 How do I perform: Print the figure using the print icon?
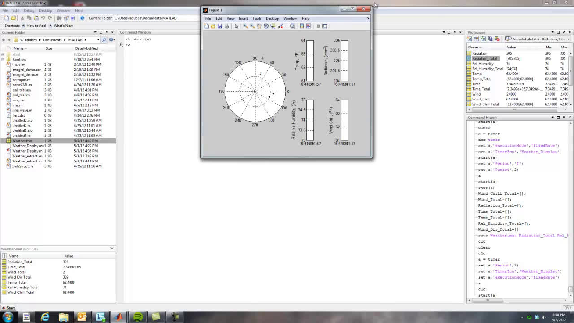coord(226,26)
